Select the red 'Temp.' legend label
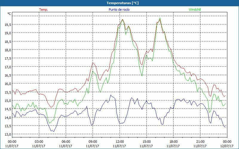239x149 pixels. [44, 10]
